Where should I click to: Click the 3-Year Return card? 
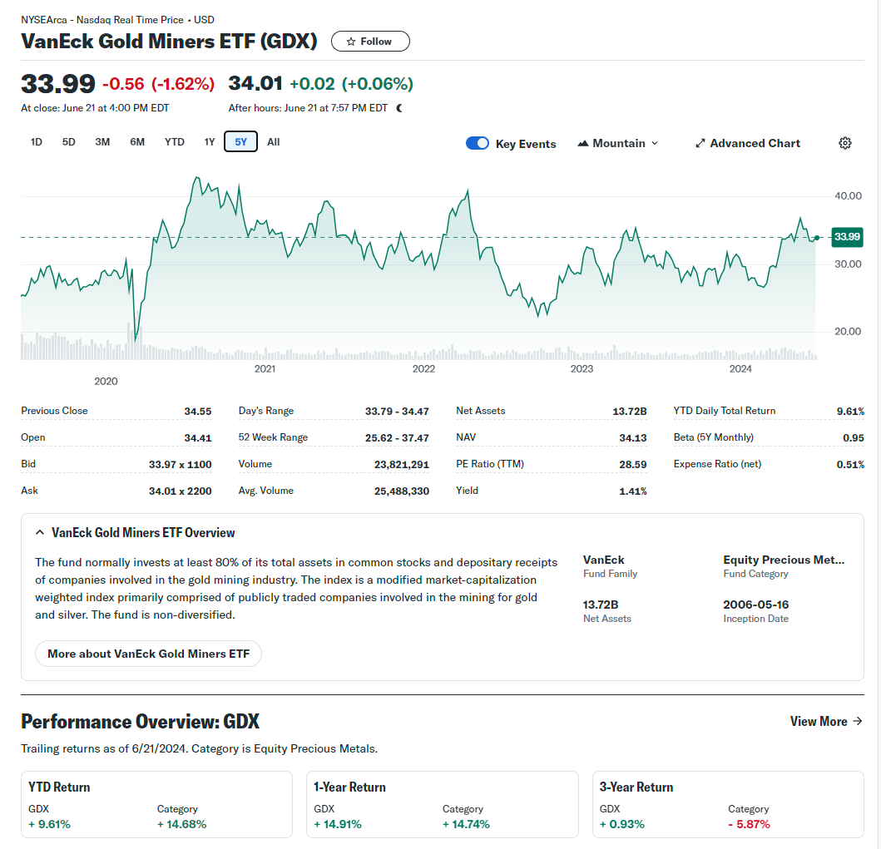728,804
